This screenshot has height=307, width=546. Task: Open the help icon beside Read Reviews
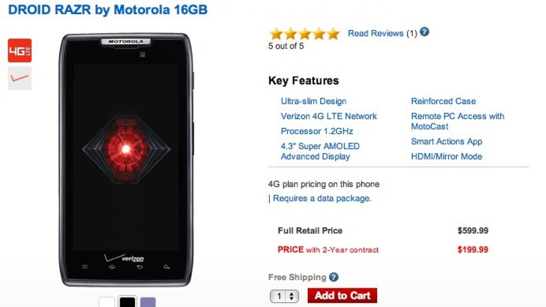tap(425, 32)
